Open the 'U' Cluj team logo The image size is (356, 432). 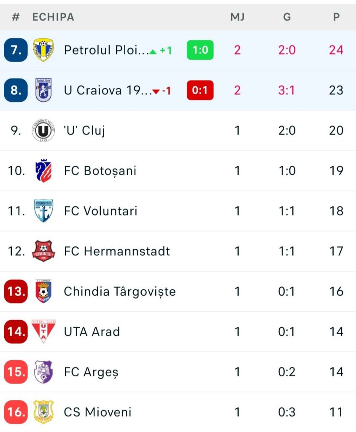(43, 131)
